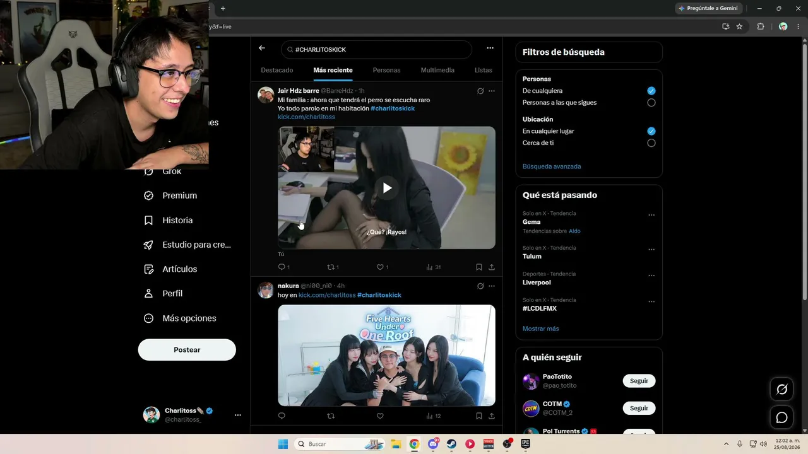Open Estudio para creadores sidebar item
This screenshot has width=808, height=454.
[187, 245]
